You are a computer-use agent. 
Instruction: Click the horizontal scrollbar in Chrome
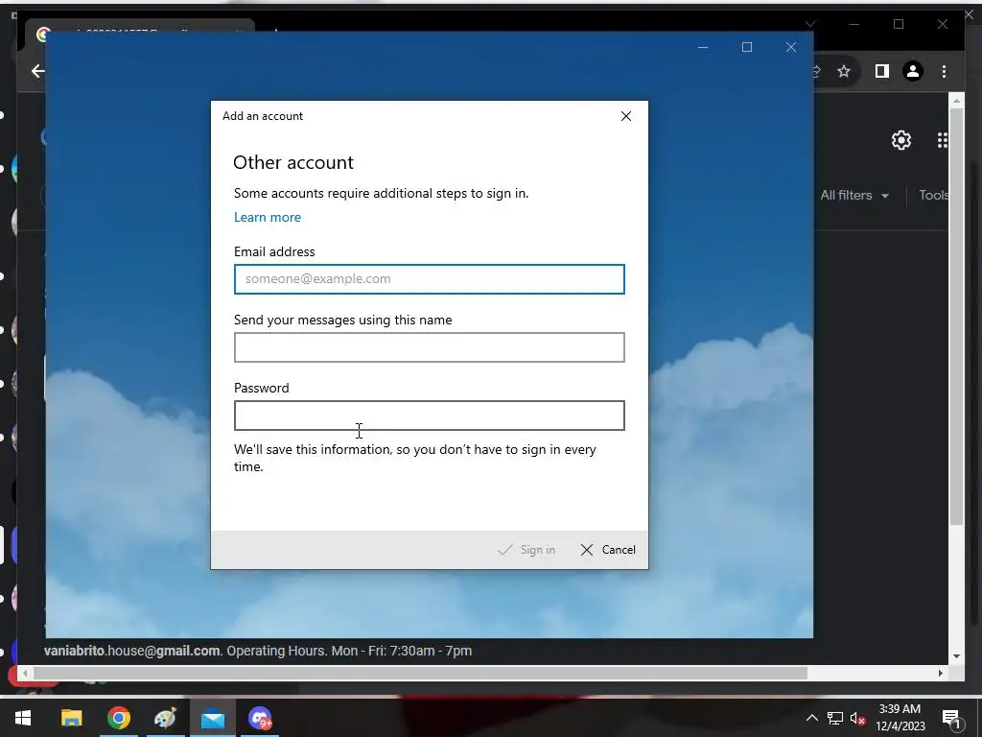pyautogui.click(x=420, y=673)
